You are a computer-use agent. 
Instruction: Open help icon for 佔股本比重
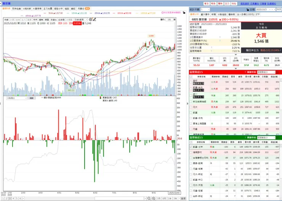pyautogui.click(x=211, y=48)
